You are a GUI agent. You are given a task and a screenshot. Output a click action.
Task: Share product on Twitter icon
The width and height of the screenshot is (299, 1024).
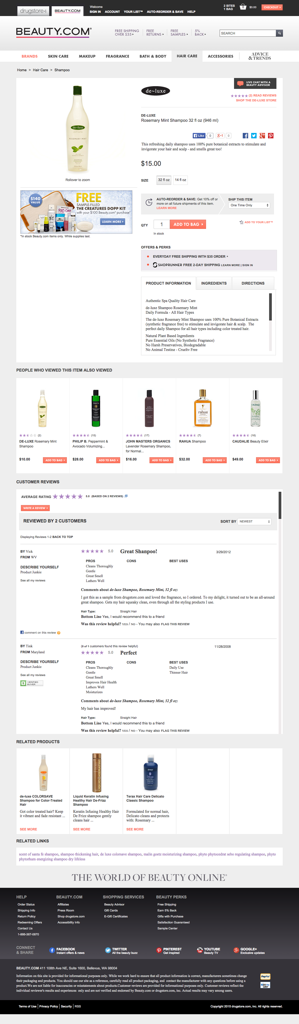pos(254,136)
